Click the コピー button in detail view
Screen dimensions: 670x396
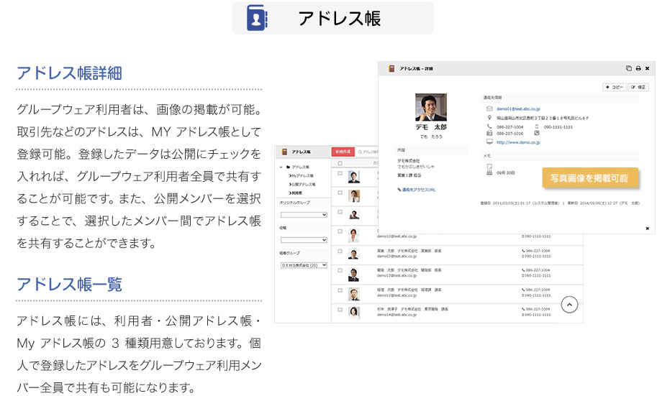point(614,87)
